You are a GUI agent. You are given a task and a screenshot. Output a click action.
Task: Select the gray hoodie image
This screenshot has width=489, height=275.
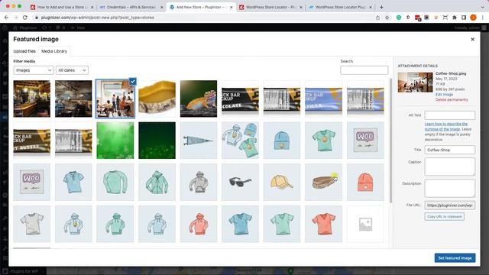point(199,182)
